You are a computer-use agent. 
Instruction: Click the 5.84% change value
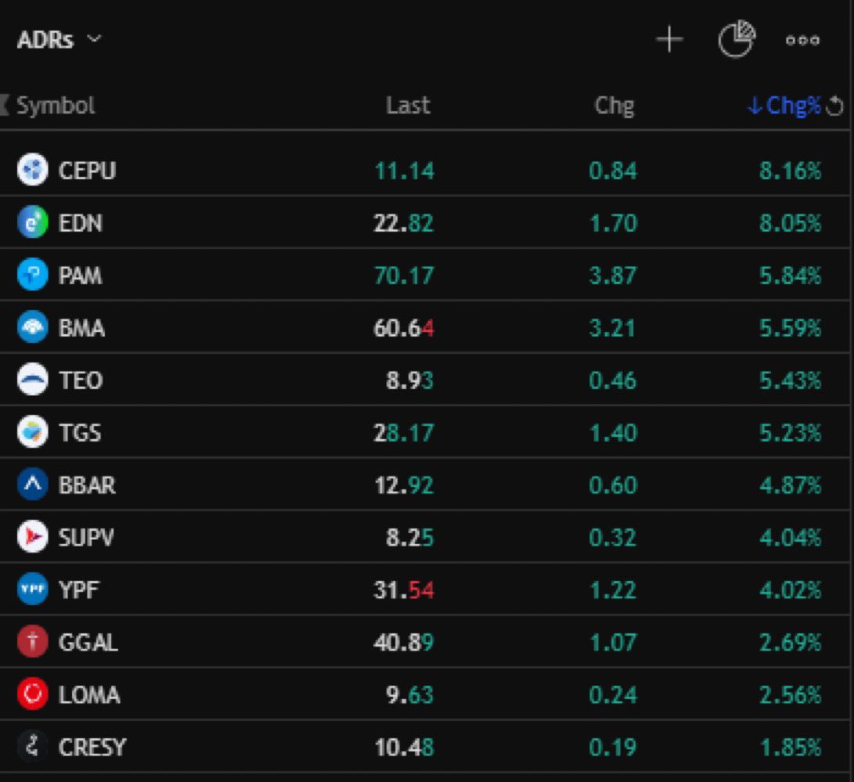[791, 276]
